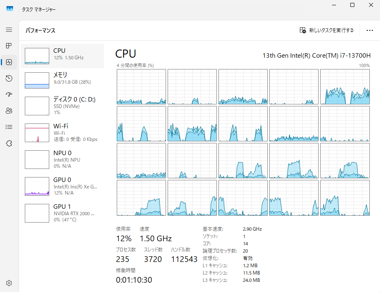Click the 仮想化 value 有効
Viewport: 380px width, 292px height.
248,258
